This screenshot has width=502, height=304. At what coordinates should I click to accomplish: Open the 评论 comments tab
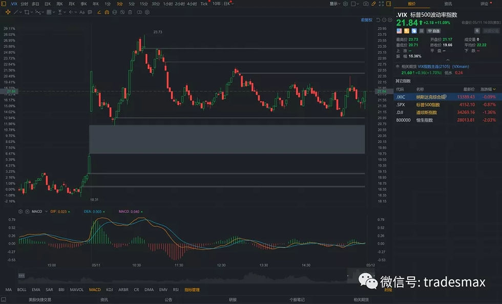click(484, 4)
